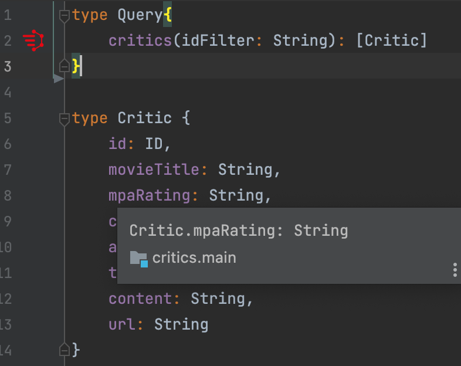Image resolution: width=461 pixels, height=366 pixels.
Task: Click the critics.main label in the popup
Action: 194,257
